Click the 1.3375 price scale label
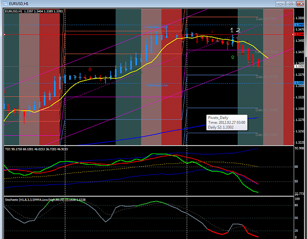Screen dimensions: 307x239 [300, 75]
